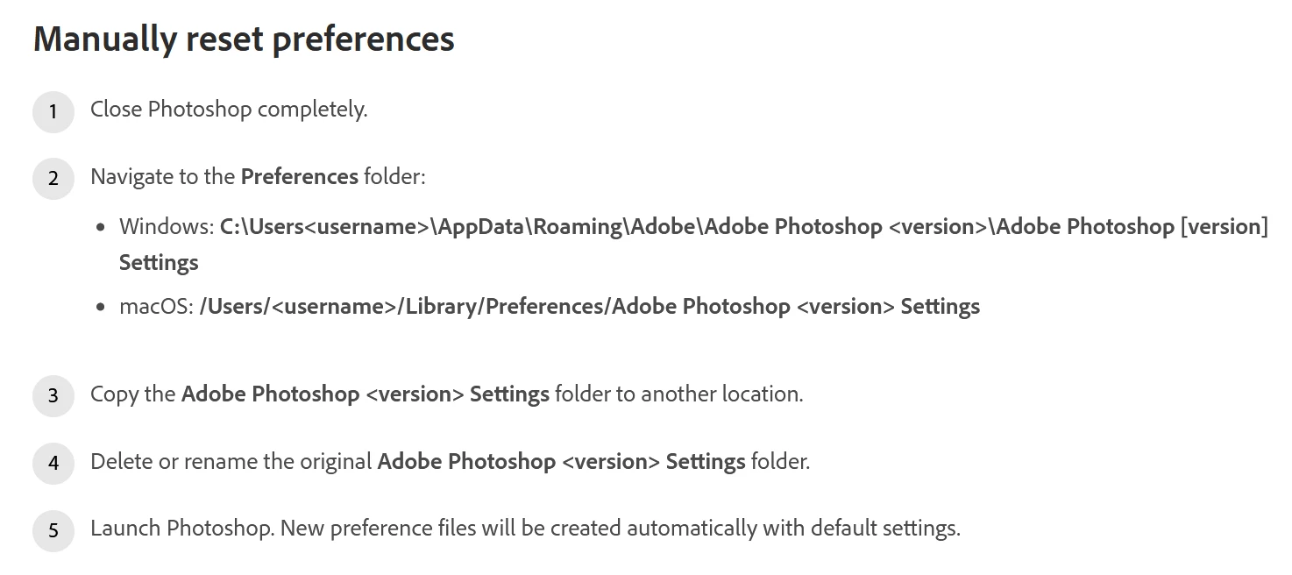
Task: Click the wrapped 'Settings' word under Windows path
Action: pyautogui.click(x=159, y=262)
